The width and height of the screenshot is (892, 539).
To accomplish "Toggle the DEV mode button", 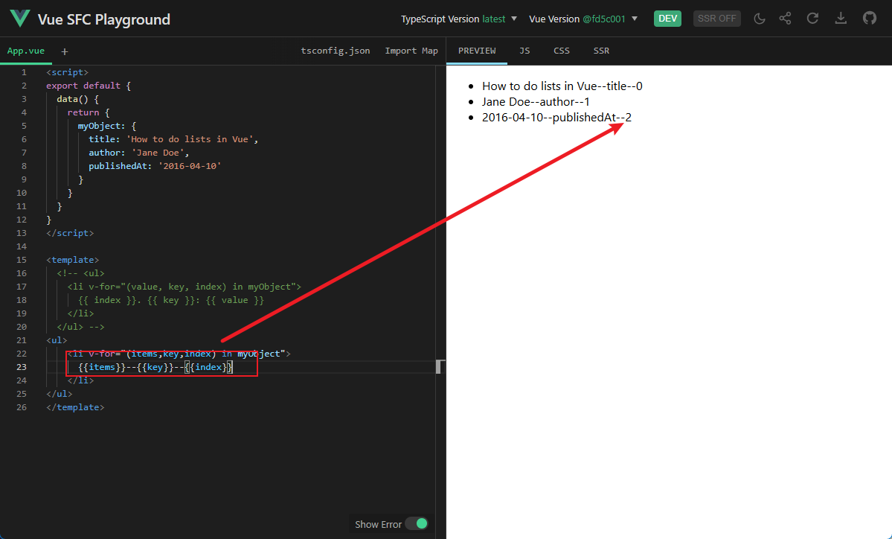I will (667, 18).
